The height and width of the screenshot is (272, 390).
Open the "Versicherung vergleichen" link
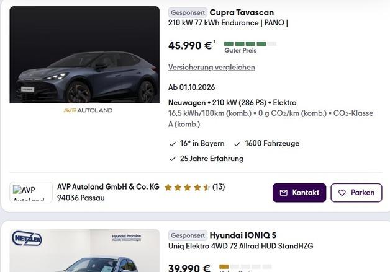point(211,67)
